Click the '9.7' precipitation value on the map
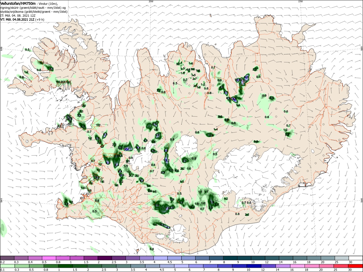 pyautogui.click(x=226, y=93)
